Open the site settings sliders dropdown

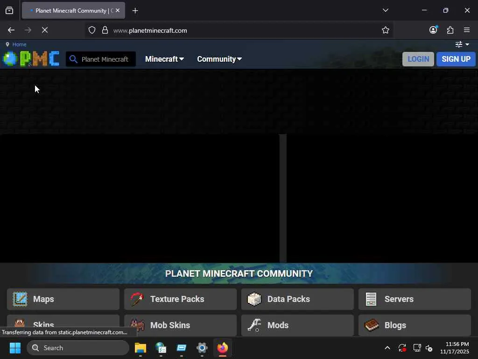[462, 44]
